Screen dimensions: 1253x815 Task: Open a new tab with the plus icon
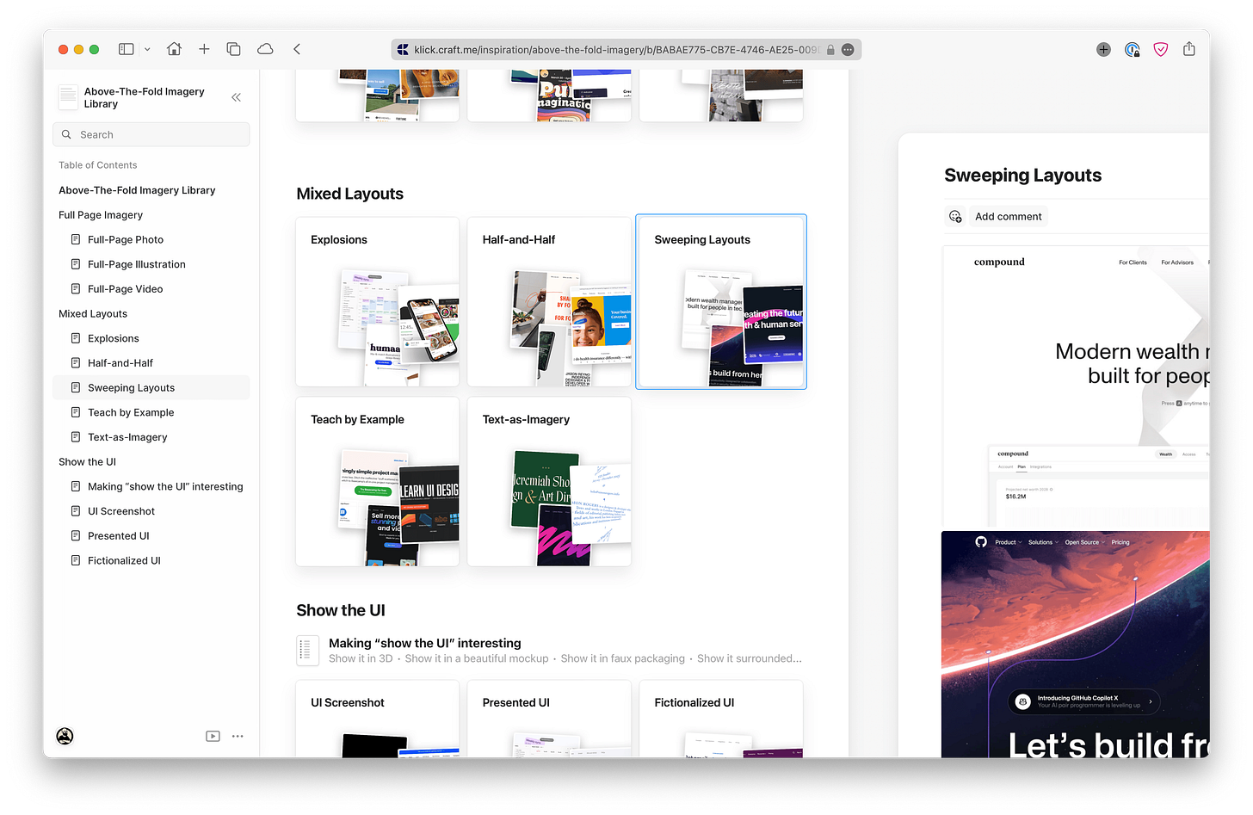coord(204,49)
